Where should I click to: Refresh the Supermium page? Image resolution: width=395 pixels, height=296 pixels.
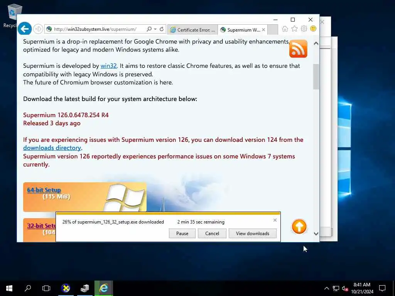162,29
